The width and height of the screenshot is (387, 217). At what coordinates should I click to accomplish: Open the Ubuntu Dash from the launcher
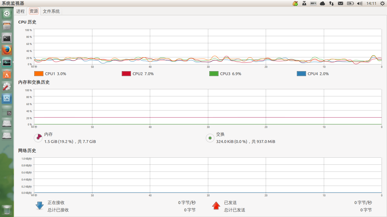click(x=7, y=13)
